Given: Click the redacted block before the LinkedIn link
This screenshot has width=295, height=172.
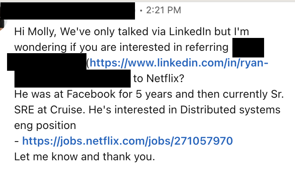Looking at the screenshot, I should pos(47,63).
